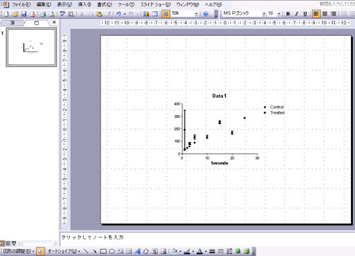Insert a picture from file

point(164,251)
